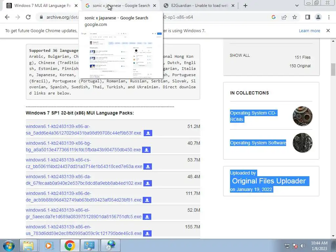
Task: Click the Operating System Software thumbnail
Action: [302, 143]
